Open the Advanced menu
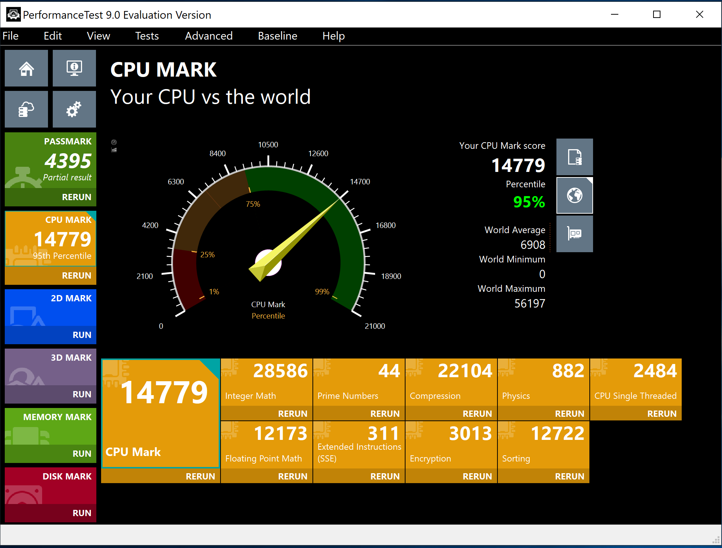 [x=208, y=36]
